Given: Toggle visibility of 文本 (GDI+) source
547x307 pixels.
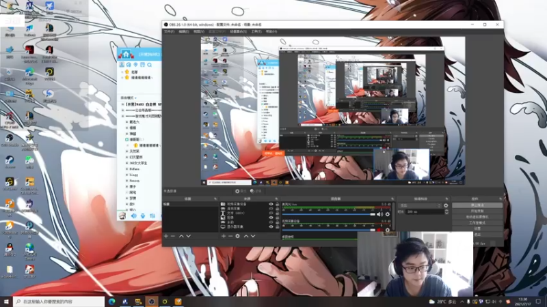Looking at the screenshot, I should pos(271,213).
